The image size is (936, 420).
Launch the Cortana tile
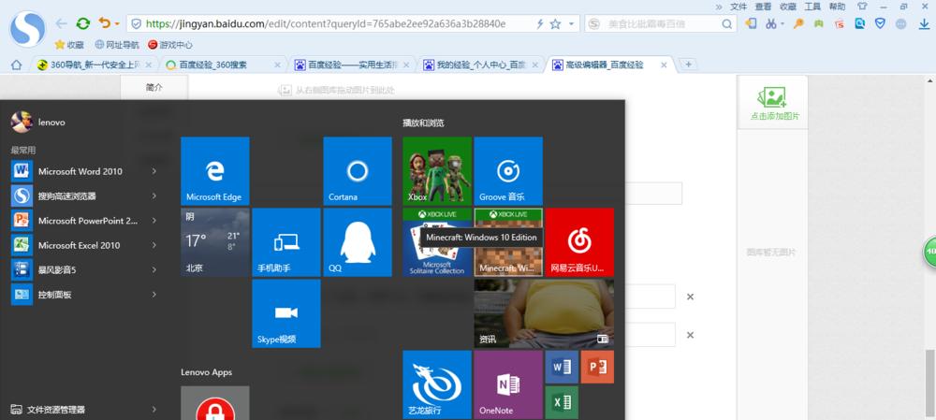pyautogui.click(x=357, y=171)
